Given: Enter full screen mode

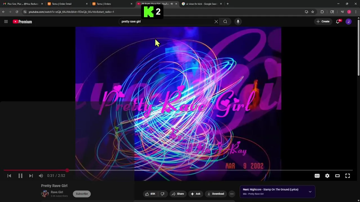Looking at the screenshot, I should click(x=348, y=176).
